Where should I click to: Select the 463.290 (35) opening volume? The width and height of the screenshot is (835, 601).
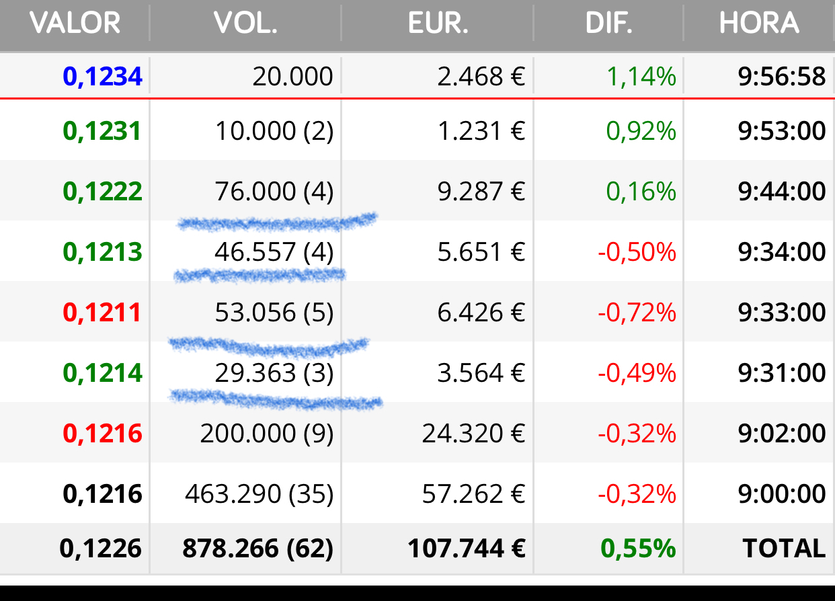coord(259,494)
